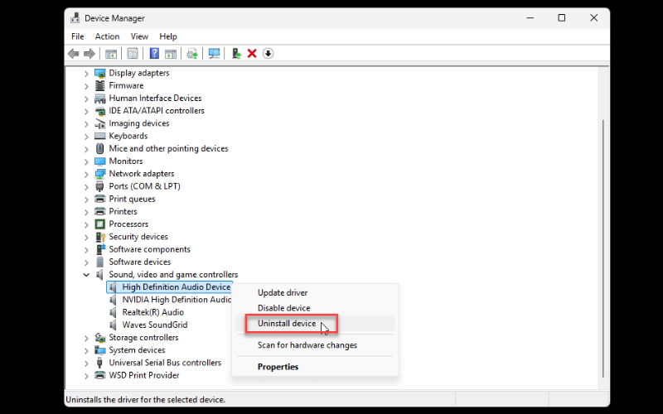
Task: Expand the Software components node
Action: [86, 250]
